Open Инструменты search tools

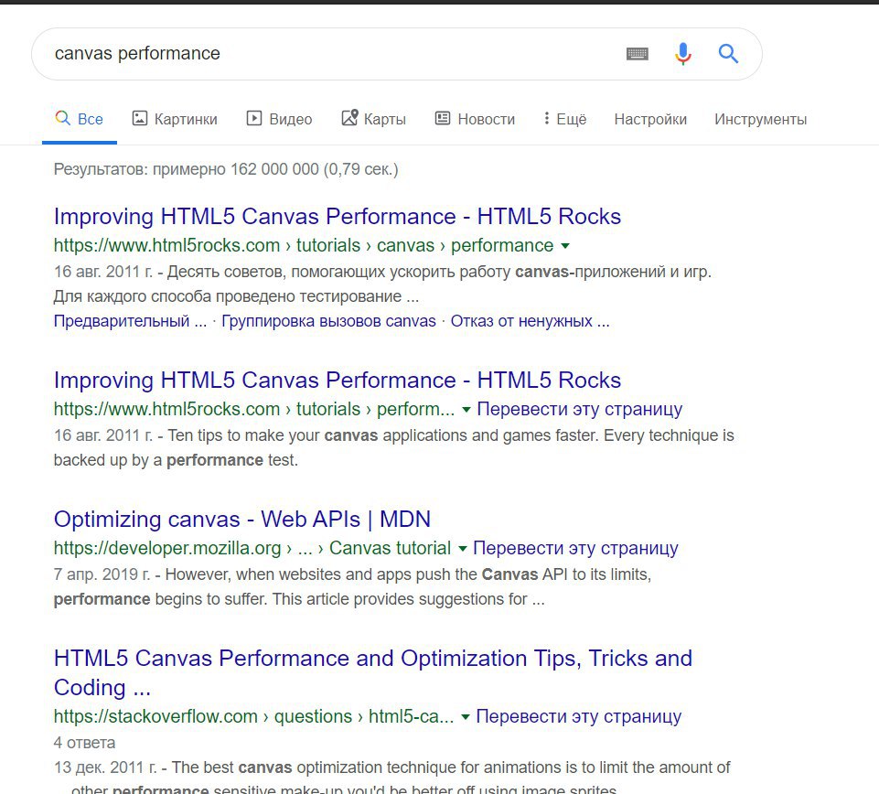760,120
